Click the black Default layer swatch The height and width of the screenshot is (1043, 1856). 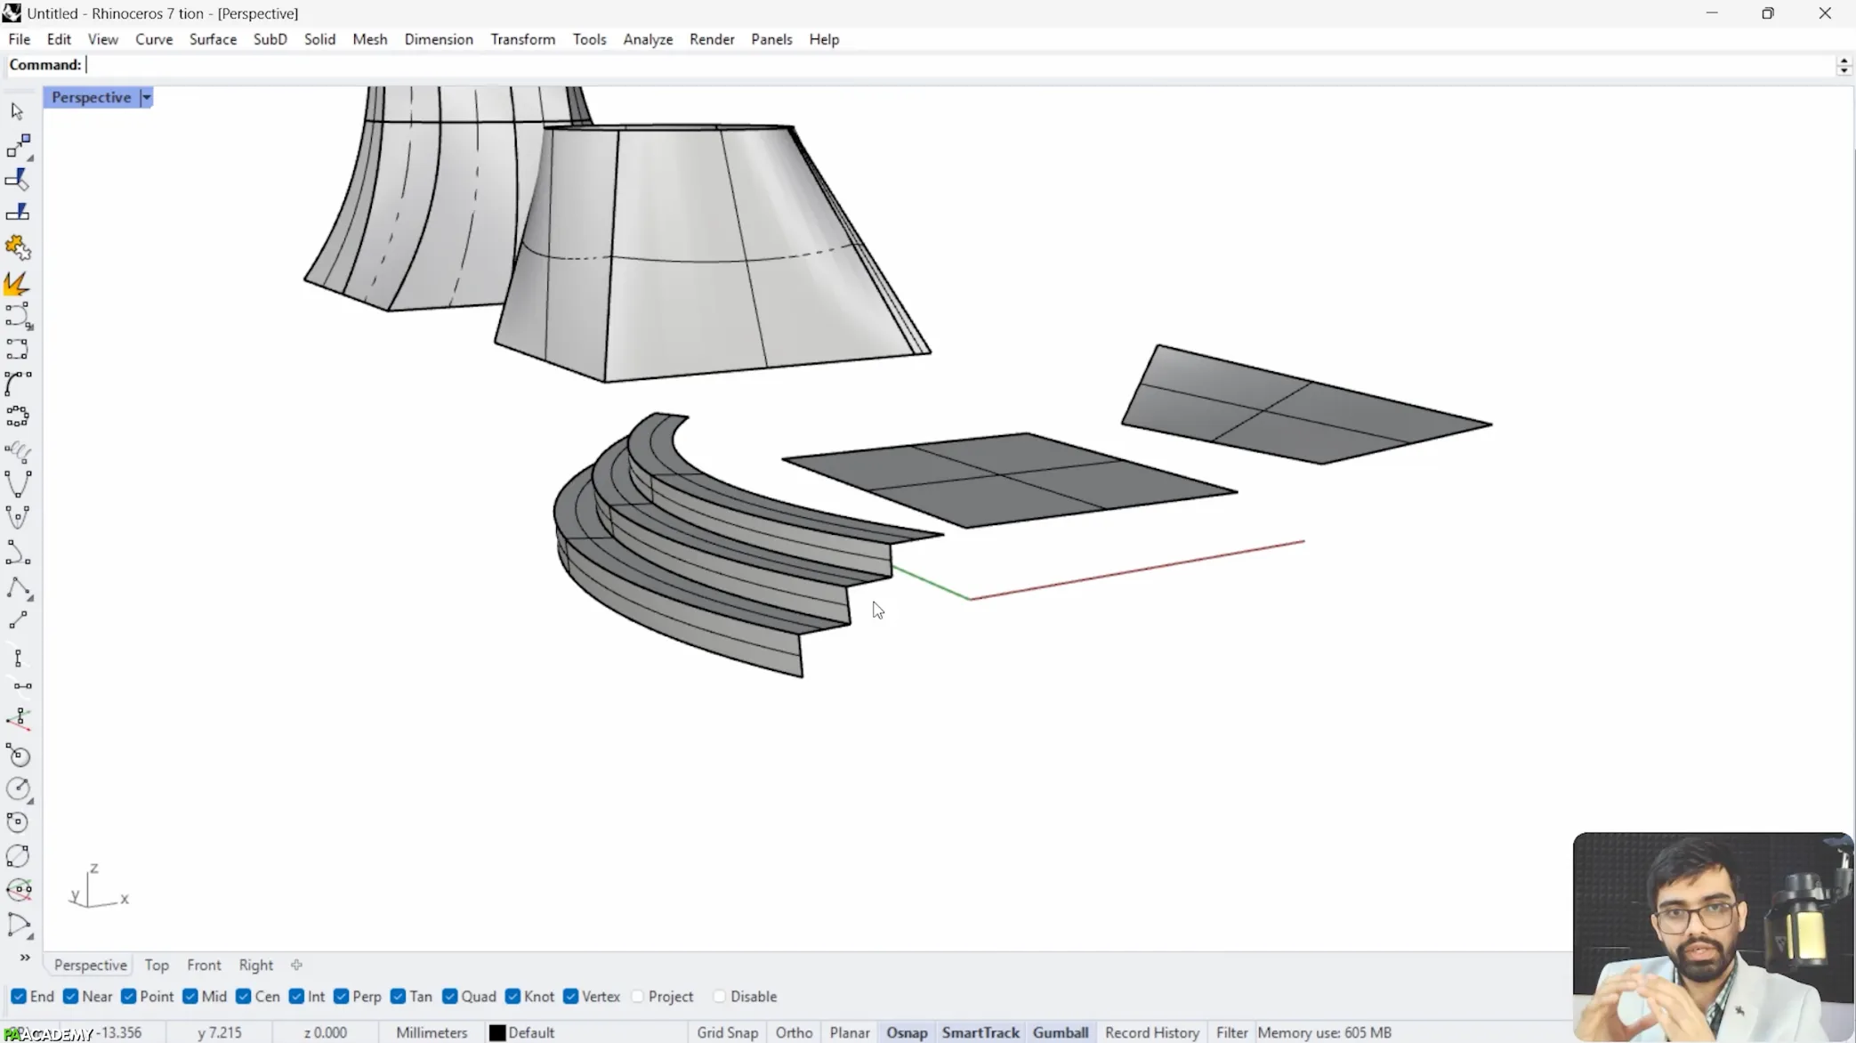click(x=497, y=1032)
